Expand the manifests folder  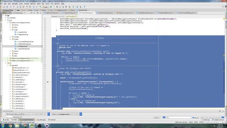6,18
